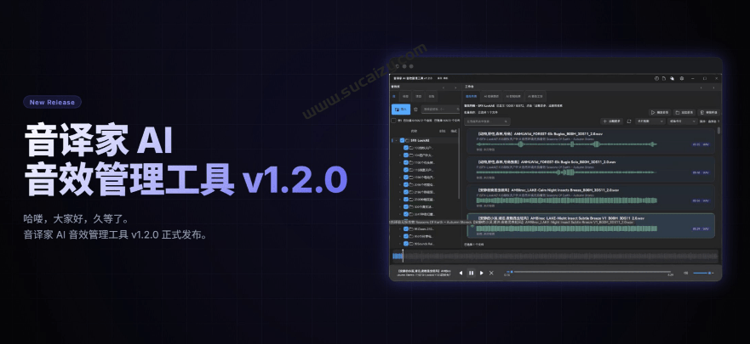Click the circular clock icon in title bar
750x344 pixels.
[x=656, y=78]
